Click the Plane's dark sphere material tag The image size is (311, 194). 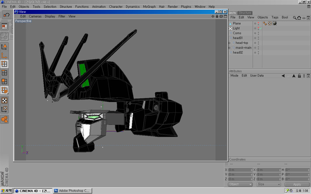coord(274,23)
